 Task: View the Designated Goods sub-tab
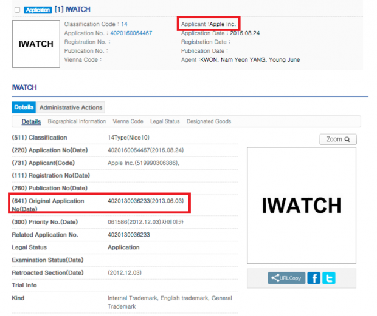point(209,121)
